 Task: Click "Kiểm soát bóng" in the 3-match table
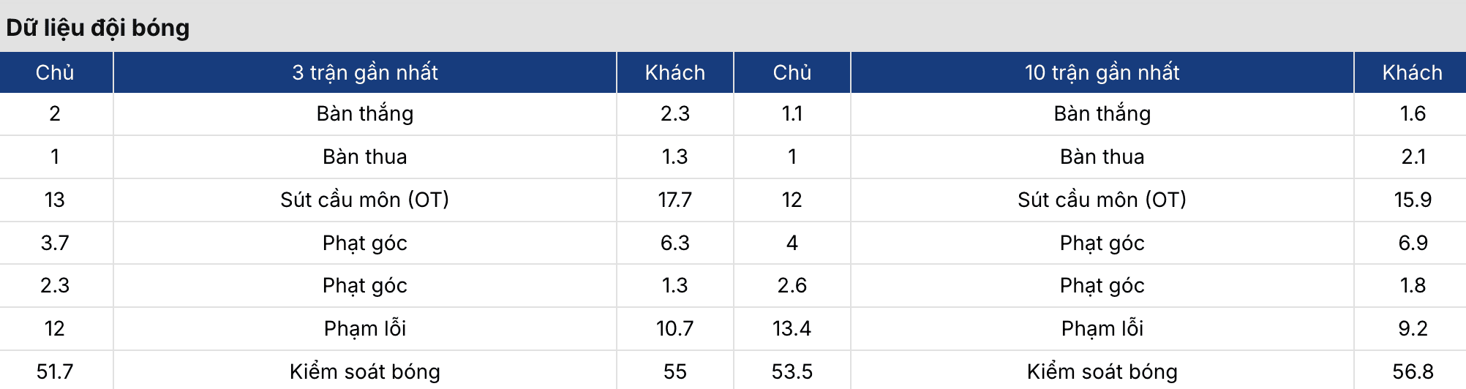[365, 371]
